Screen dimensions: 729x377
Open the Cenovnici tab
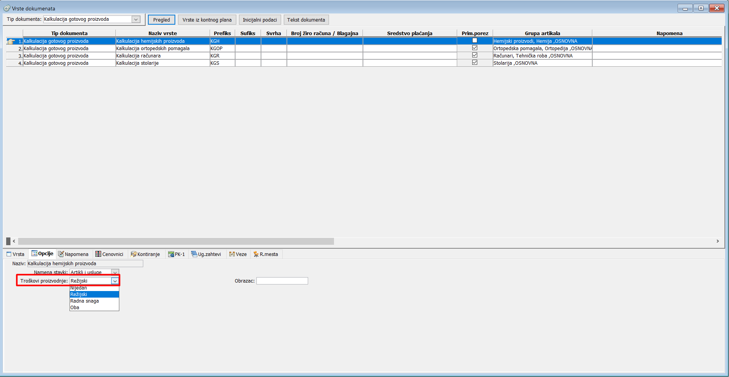tap(110, 254)
